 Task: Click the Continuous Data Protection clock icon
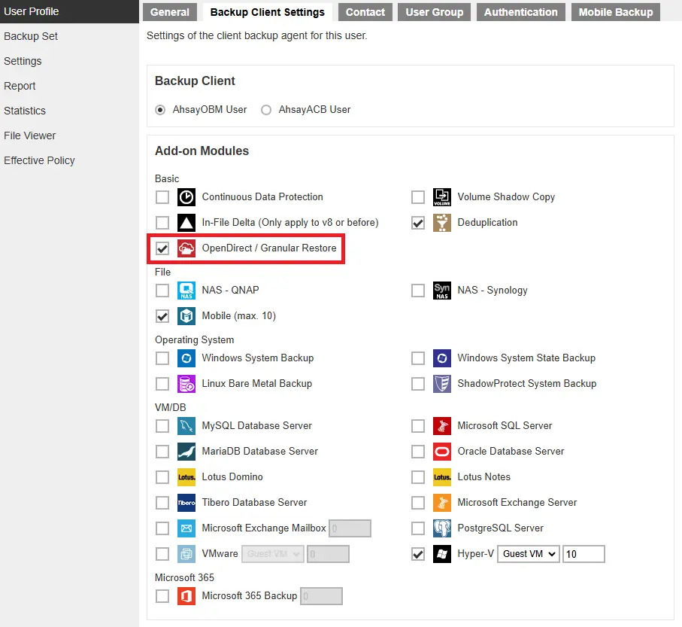click(x=186, y=197)
